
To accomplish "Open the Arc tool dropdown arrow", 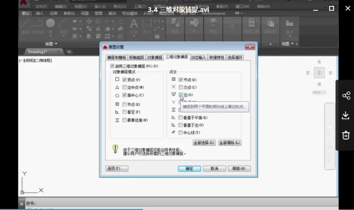I will (64, 36).
